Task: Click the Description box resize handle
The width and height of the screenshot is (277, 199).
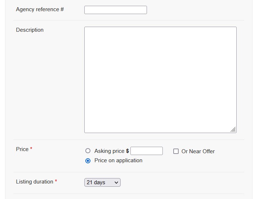Action: 233,130
